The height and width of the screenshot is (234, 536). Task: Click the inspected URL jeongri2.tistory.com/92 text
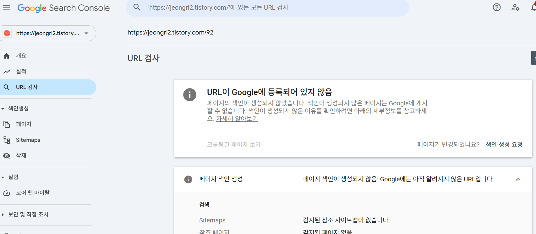170,33
